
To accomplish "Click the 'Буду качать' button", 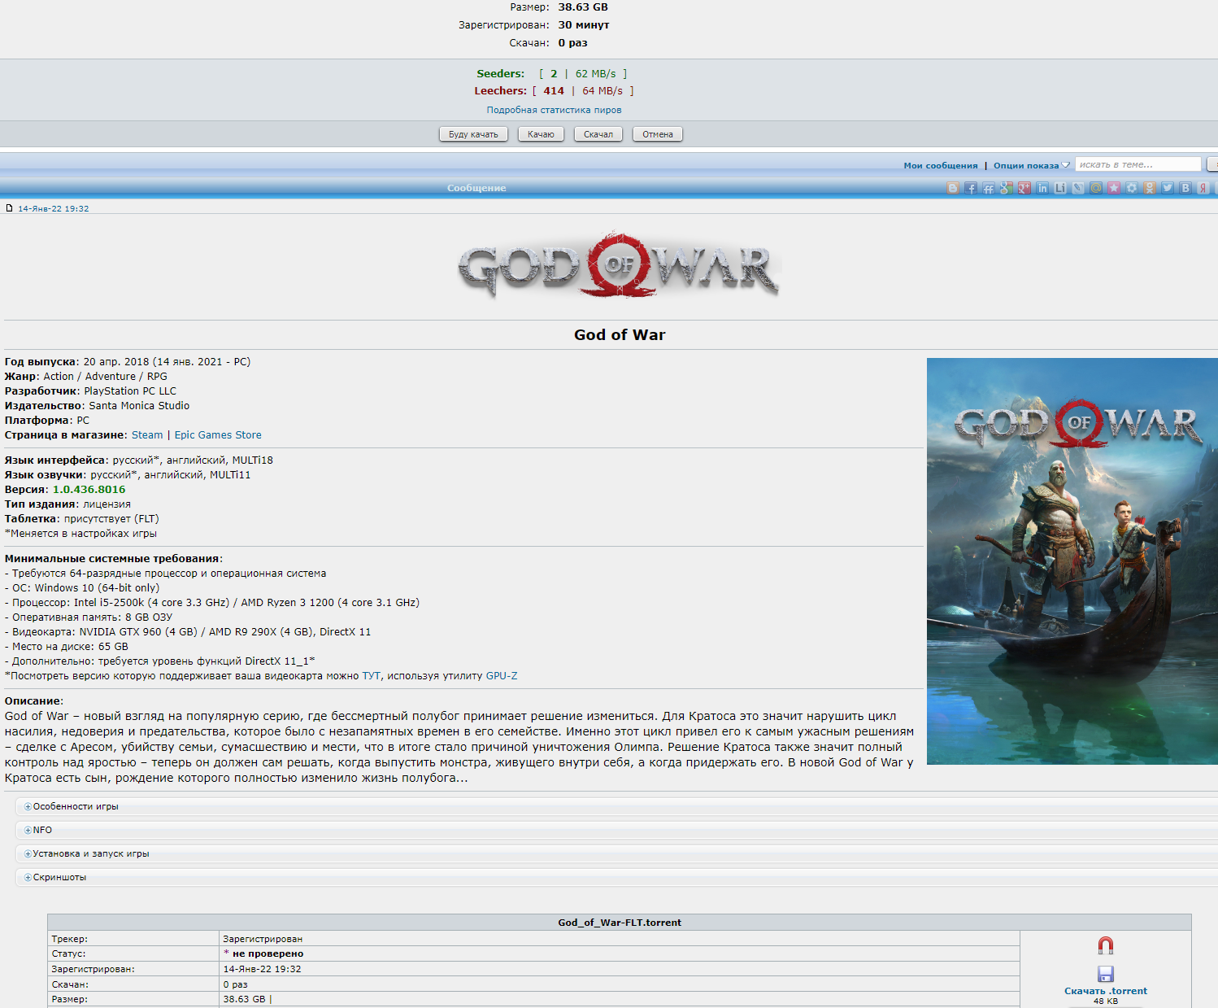I will click(x=473, y=134).
